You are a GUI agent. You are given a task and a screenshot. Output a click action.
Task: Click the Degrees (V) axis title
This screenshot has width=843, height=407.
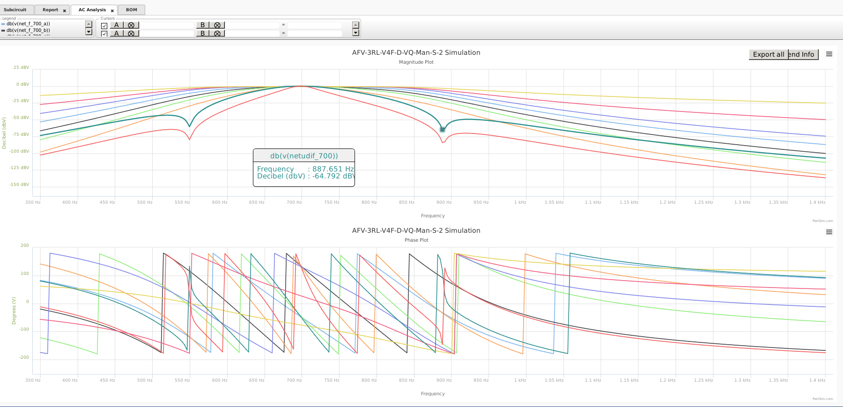click(14, 311)
